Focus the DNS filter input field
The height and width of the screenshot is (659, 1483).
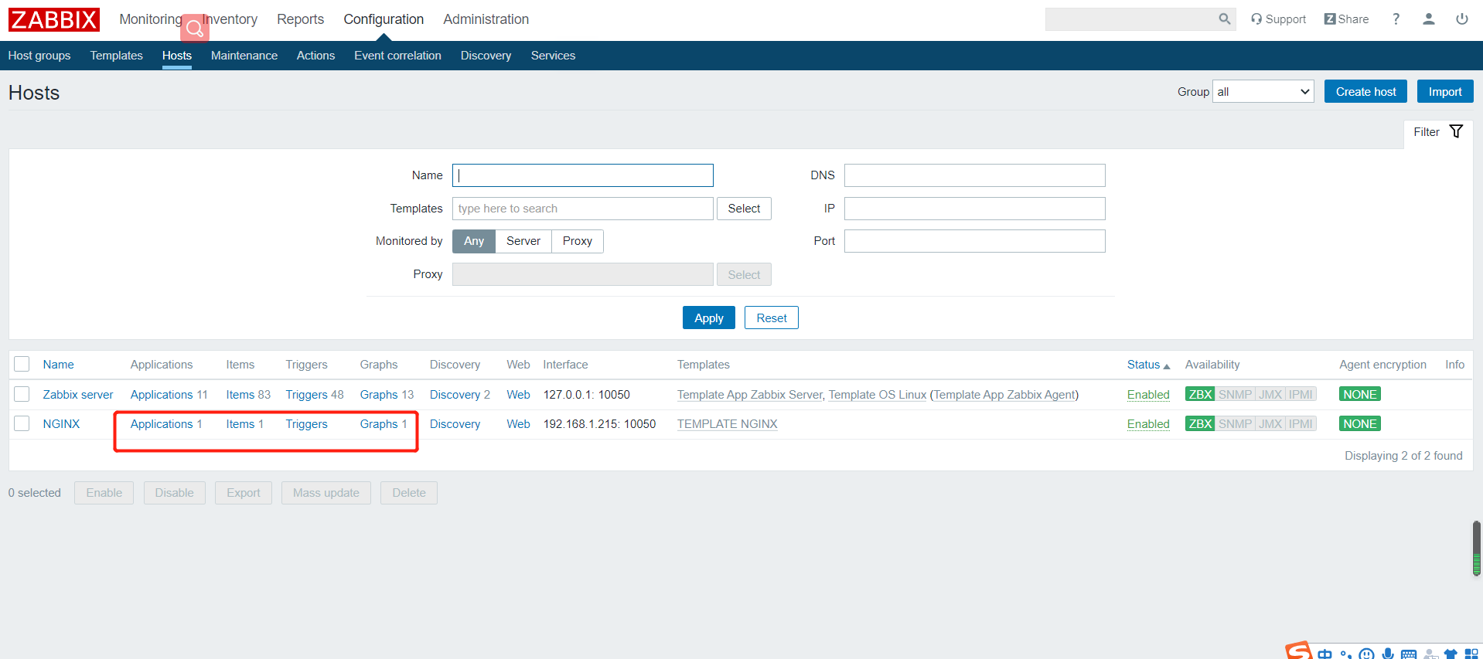[x=975, y=175]
